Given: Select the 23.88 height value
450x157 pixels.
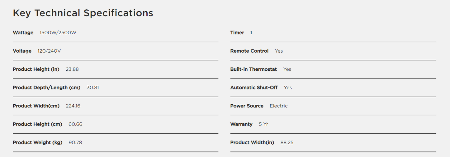Looking at the screenshot, I should [x=72, y=69].
